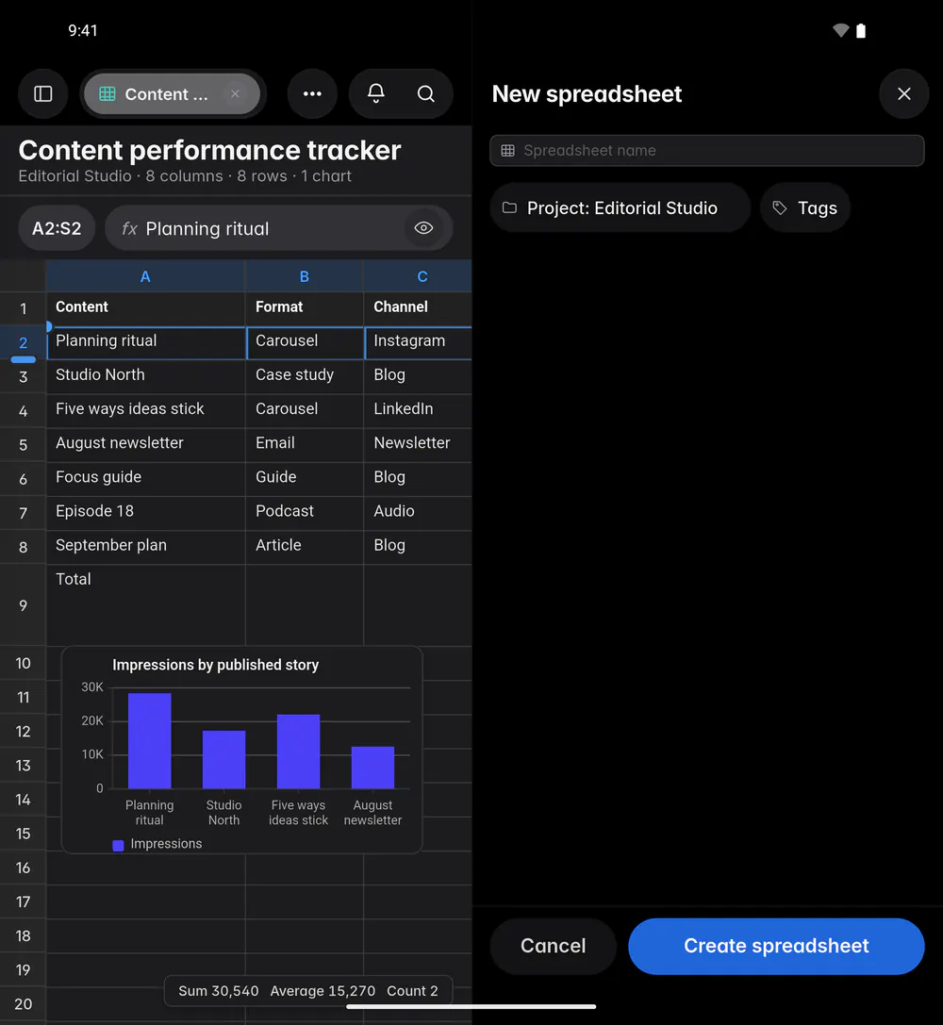Select row 20 header
This screenshot has height=1025, width=943.
click(23, 1004)
